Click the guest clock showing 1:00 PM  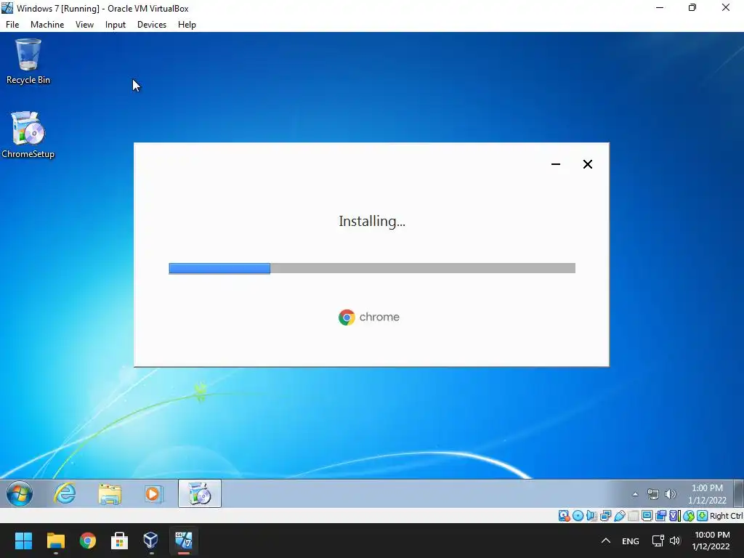click(707, 494)
